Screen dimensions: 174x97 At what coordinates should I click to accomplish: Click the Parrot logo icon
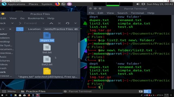coord(4,4)
